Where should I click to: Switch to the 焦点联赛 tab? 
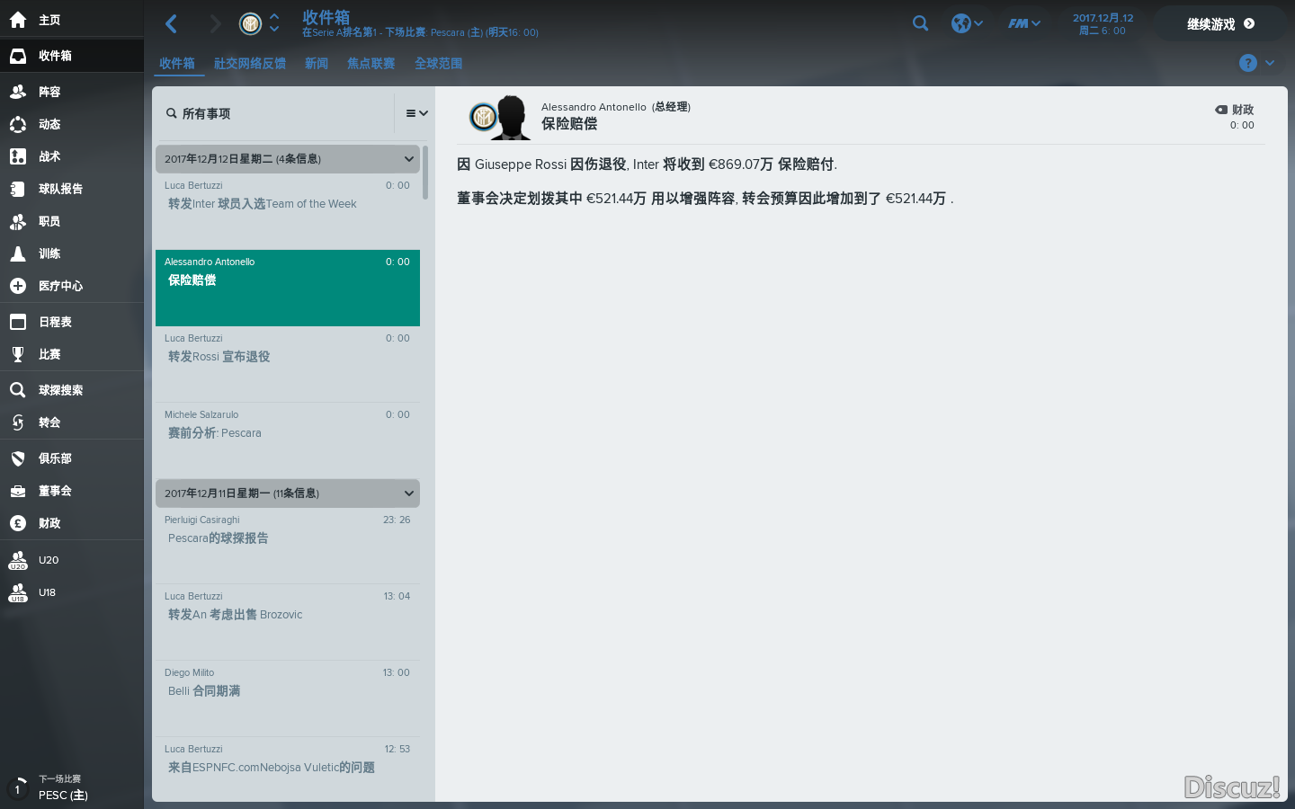pyautogui.click(x=371, y=64)
